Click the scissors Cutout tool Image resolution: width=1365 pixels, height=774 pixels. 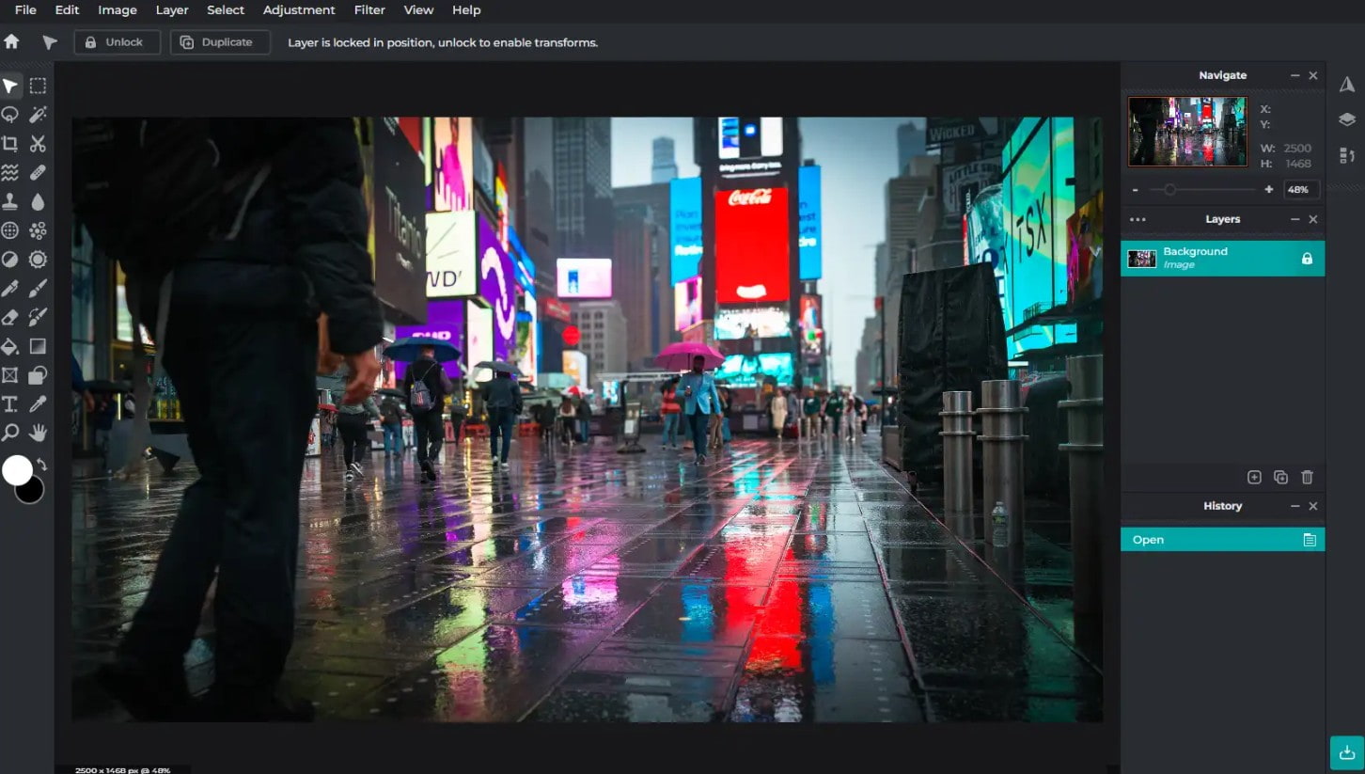[x=38, y=144]
